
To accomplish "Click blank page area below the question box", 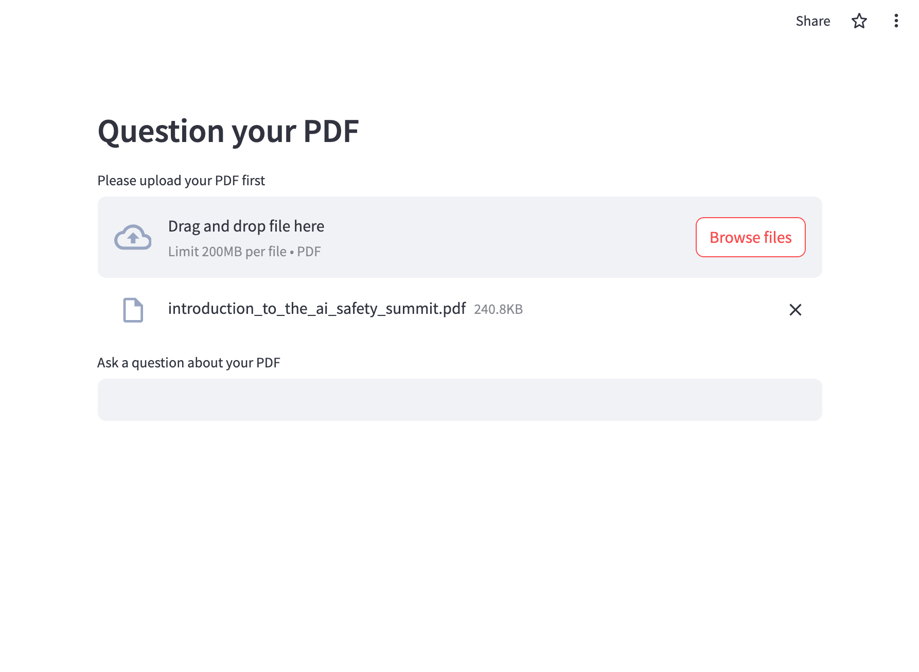I will (459, 540).
